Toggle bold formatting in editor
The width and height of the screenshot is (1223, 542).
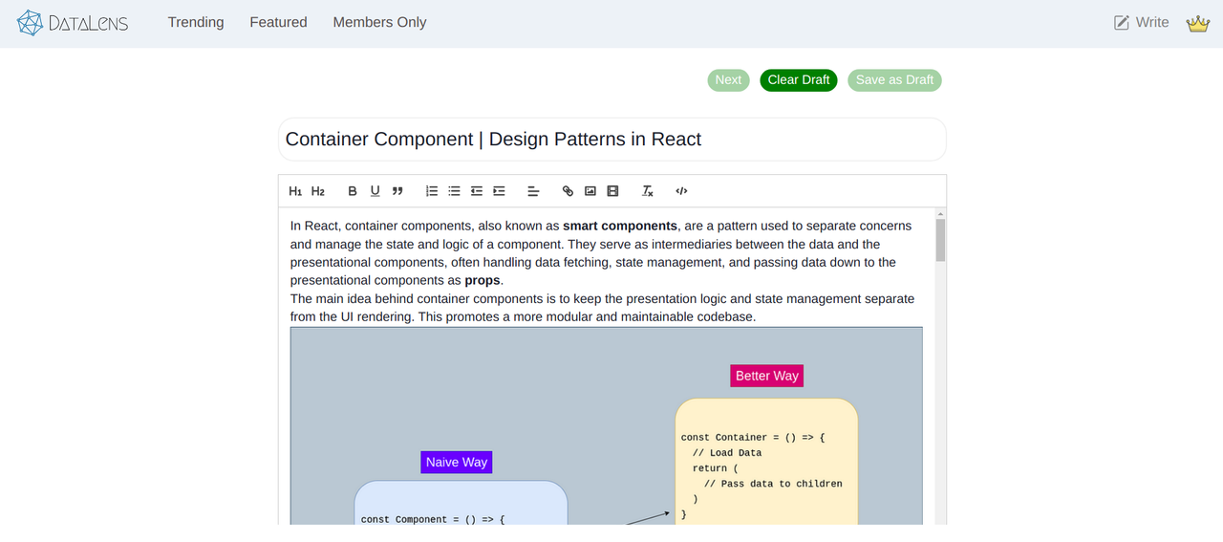click(x=353, y=191)
